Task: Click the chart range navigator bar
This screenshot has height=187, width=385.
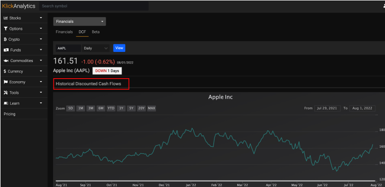Action: click(216, 181)
